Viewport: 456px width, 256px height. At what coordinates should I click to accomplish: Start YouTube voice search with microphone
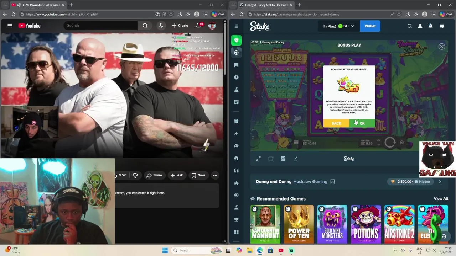161,26
